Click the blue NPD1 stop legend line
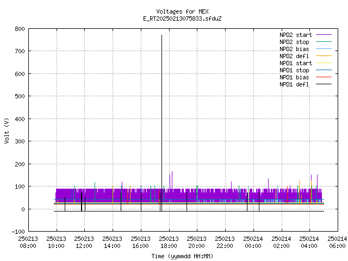 click(324, 70)
